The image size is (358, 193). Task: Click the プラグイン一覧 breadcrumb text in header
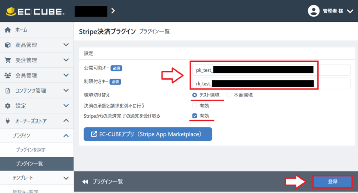click(154, 31)
